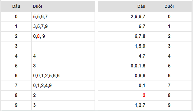Click the cell with 0,6,6
This screenshot has width=193, height=111.
[x=123, y=76]
